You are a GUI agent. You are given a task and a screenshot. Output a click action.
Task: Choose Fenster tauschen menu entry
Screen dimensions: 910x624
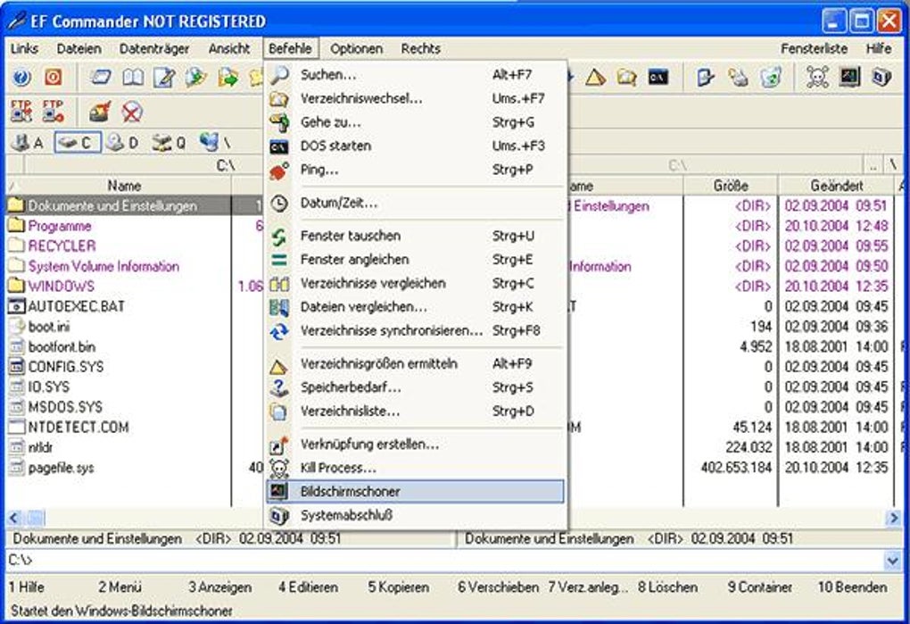[x=414, y=237]
